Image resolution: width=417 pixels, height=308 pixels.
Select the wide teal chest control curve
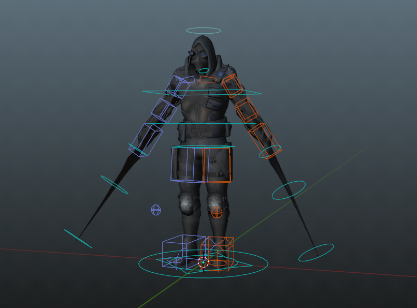pyautogui.click(x=202, y=93)
